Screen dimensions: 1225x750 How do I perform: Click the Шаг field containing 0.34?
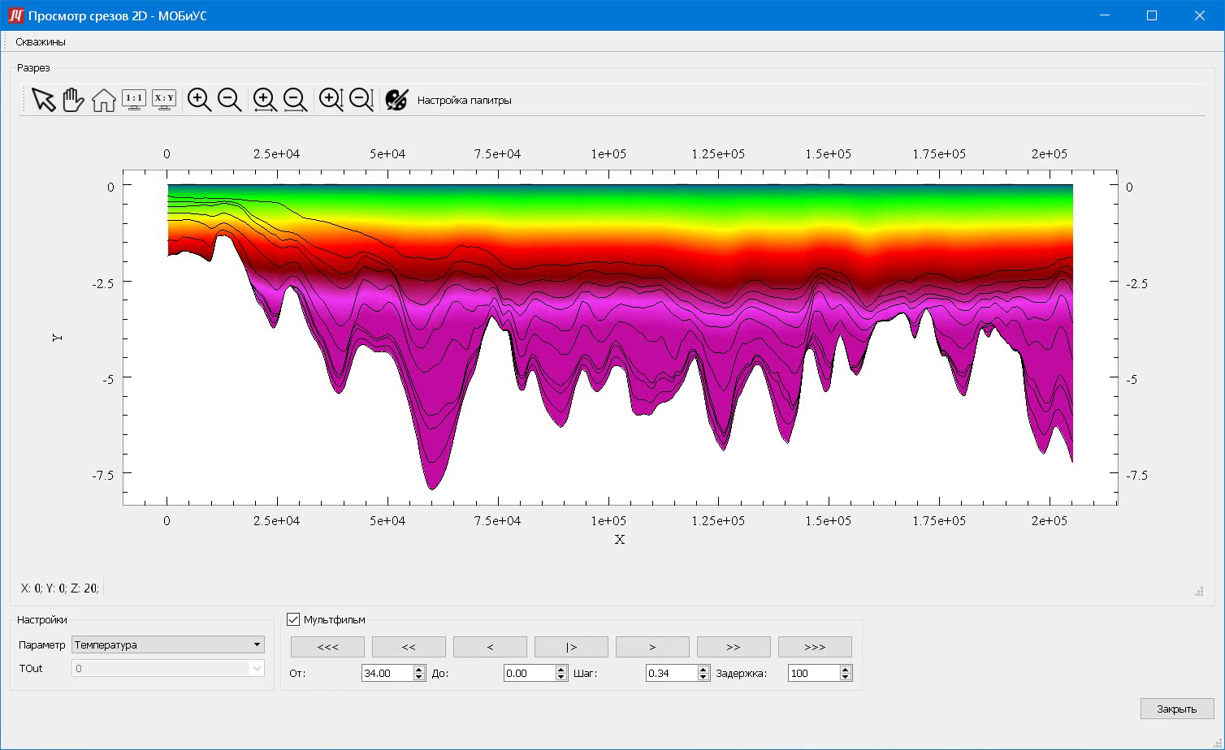point(672,673)
